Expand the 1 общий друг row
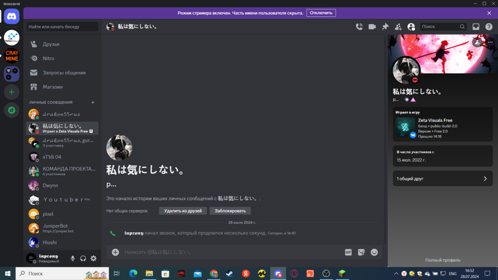The image size is (498, 280). (x=443, y=179)
